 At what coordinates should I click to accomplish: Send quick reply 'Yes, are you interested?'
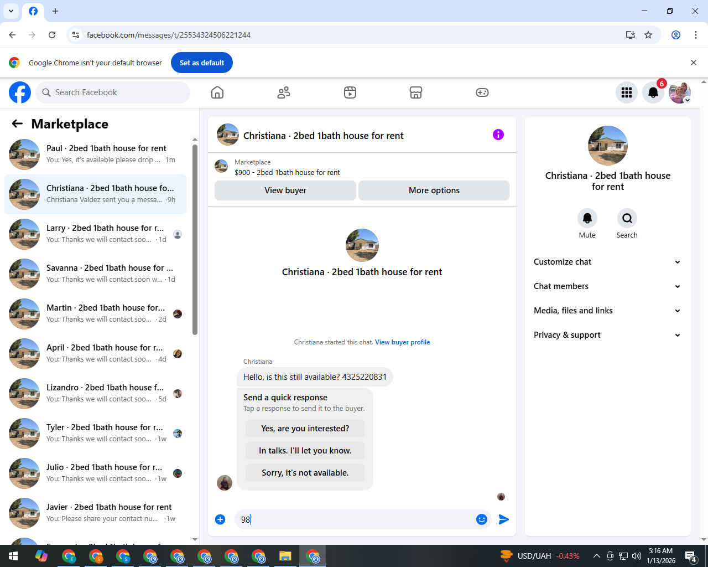(305, 429)
